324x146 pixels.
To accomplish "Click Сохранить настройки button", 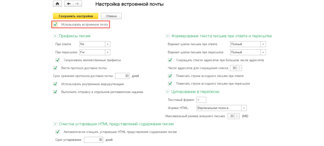I will (76, 16).
